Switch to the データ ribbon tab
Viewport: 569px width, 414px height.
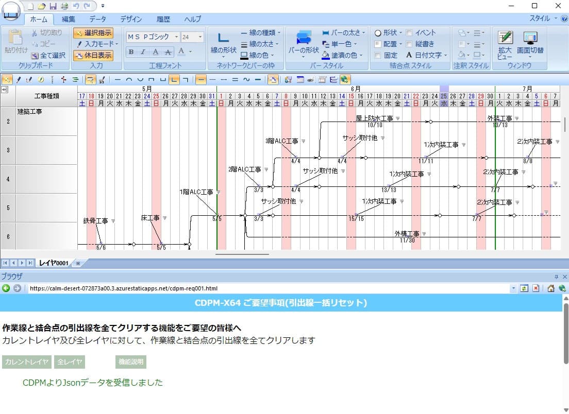tap(98, 19)
